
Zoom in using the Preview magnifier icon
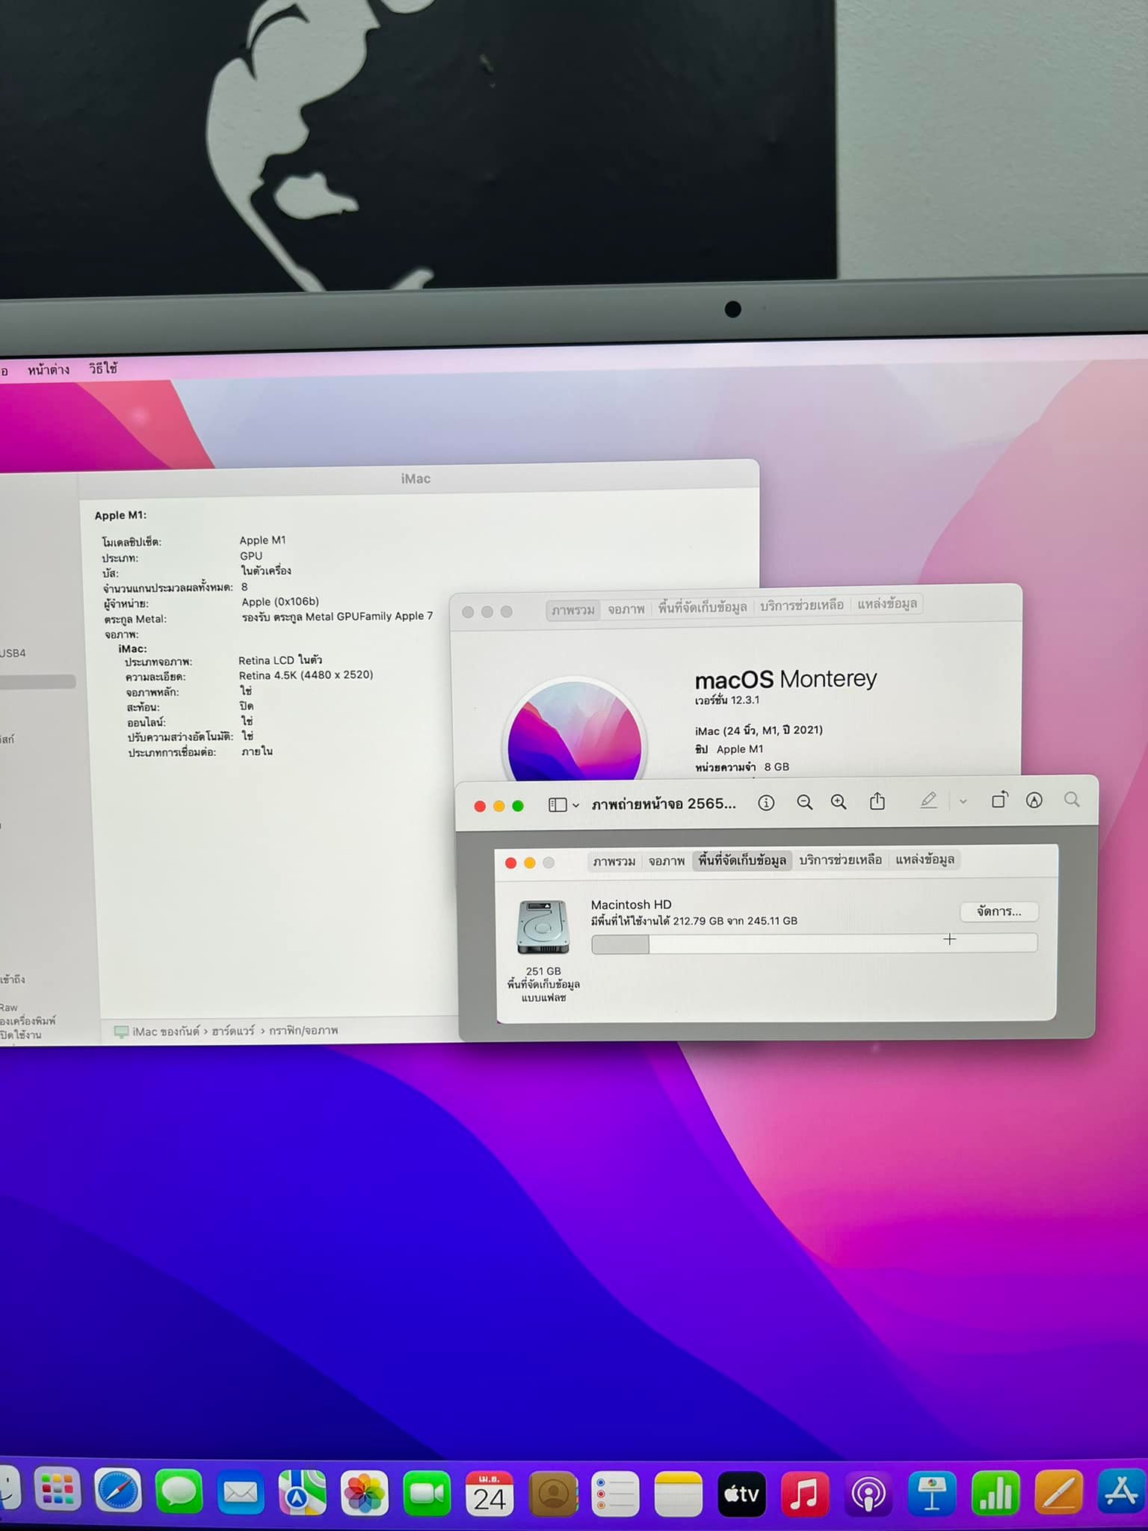(839, 802)
